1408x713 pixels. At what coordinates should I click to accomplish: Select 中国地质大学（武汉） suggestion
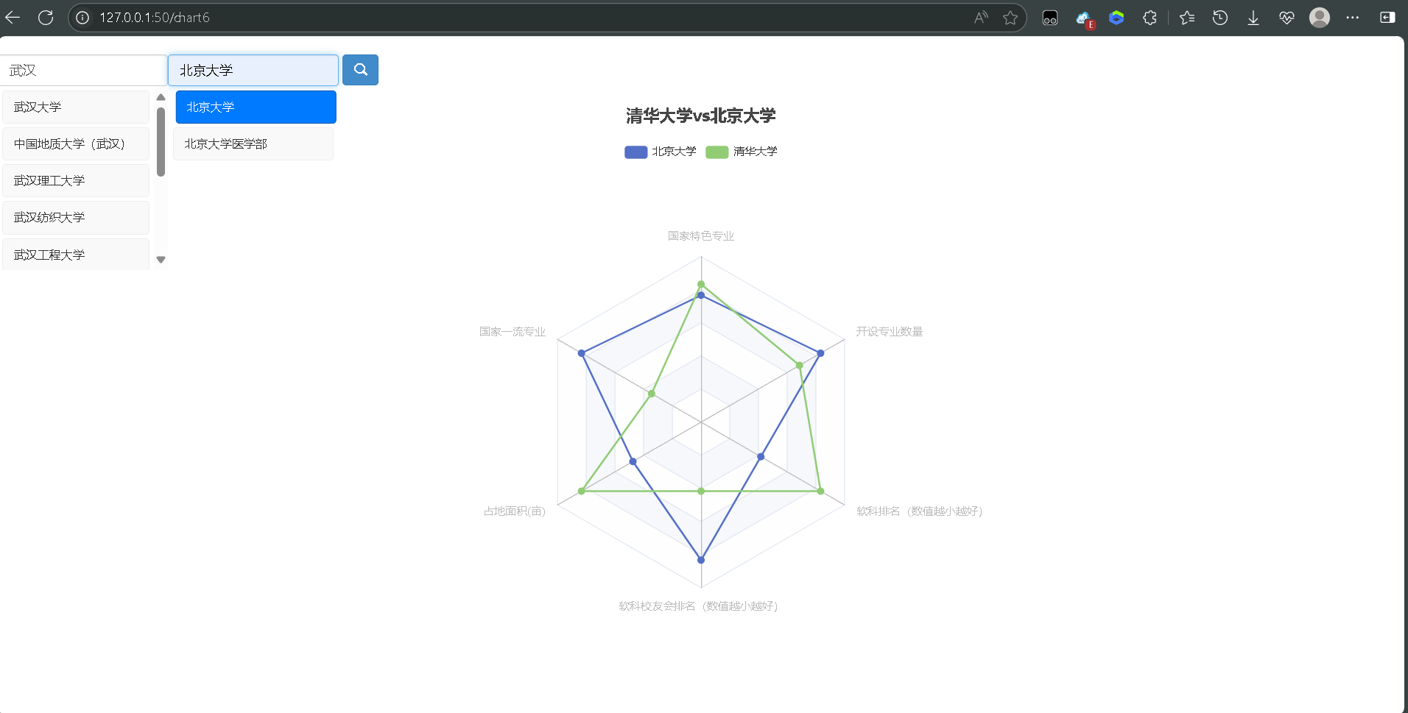point(76,143)
